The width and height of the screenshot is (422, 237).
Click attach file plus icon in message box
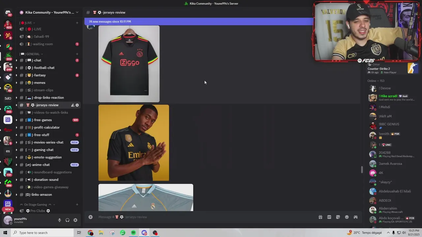[x=90, y=217]
